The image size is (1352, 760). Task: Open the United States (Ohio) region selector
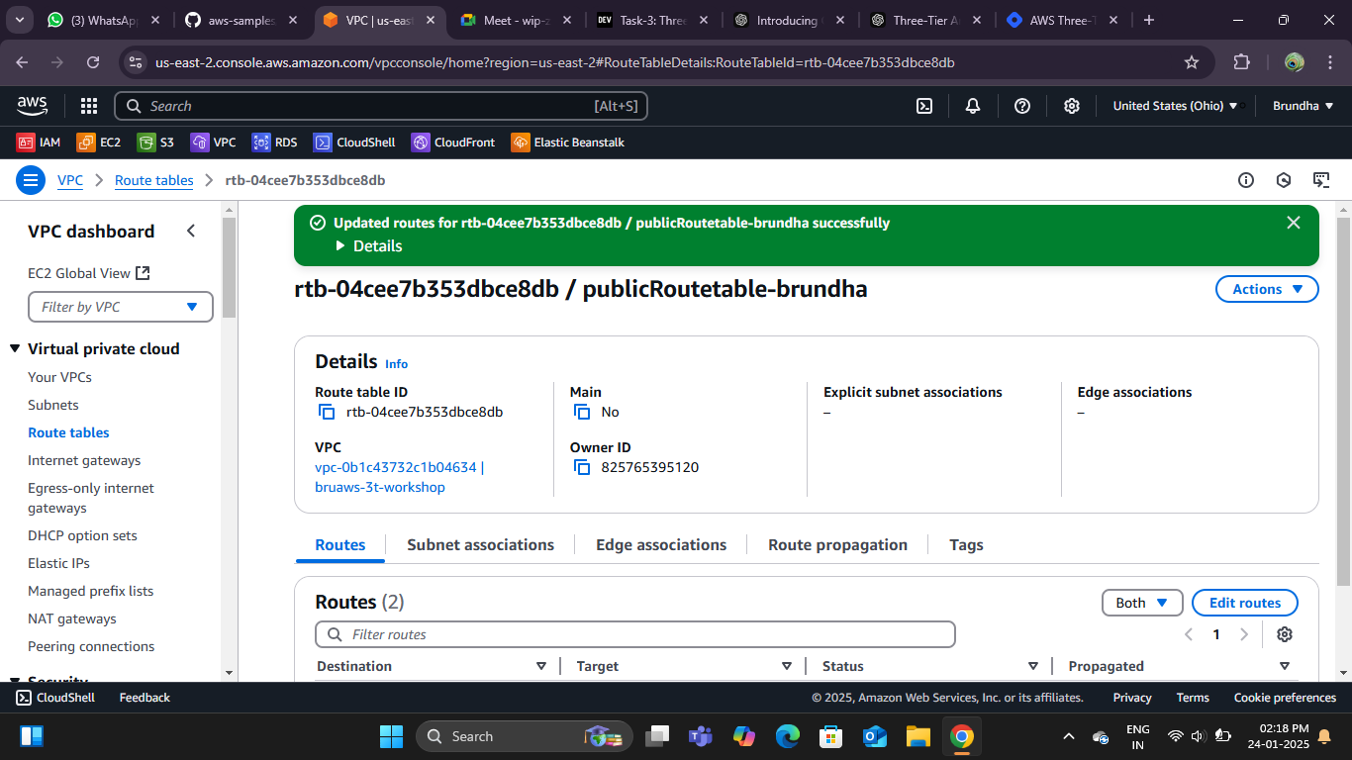point(1175,106)
